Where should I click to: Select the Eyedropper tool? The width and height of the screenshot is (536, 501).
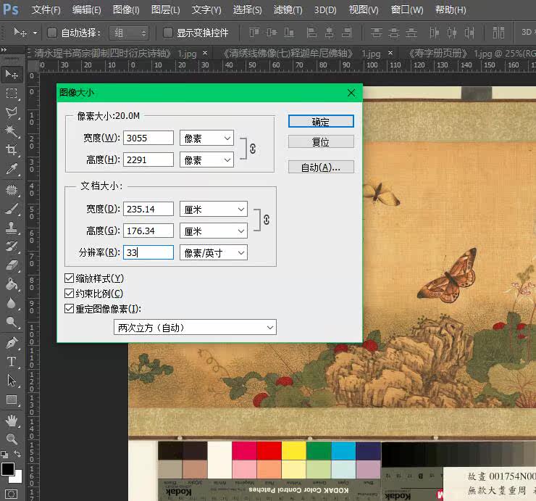12,169
